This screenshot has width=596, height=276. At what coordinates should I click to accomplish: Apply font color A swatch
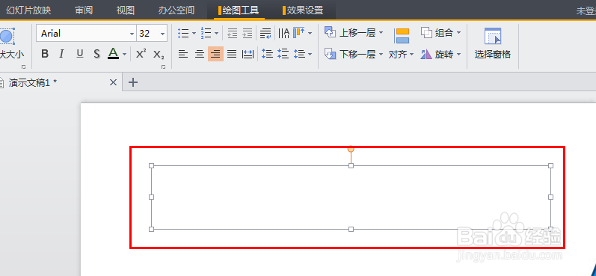pos(113,53)
